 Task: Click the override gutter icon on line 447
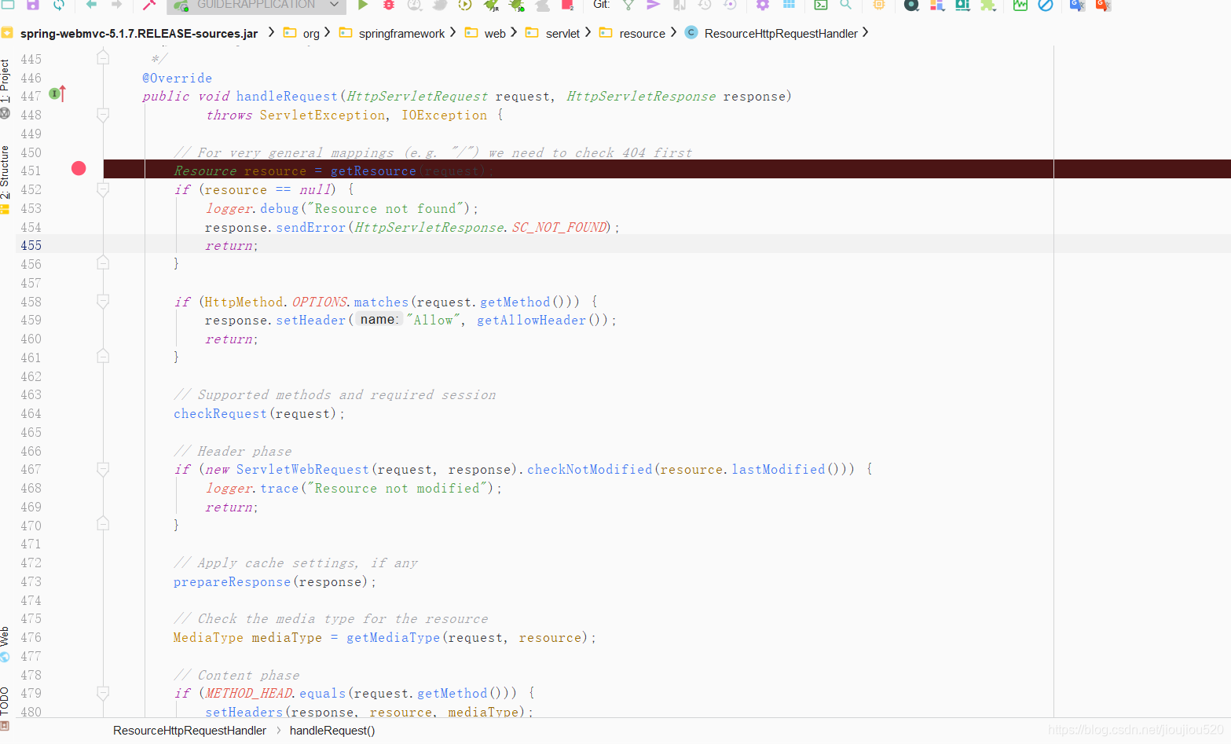coord(57,93)
